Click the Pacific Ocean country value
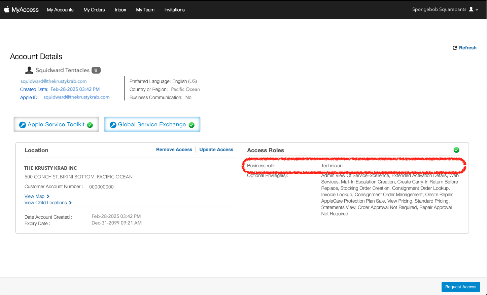 tap(185, 89)
